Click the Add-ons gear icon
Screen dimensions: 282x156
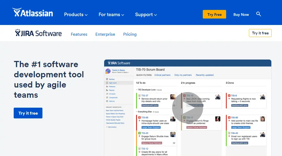coord(107,101)
